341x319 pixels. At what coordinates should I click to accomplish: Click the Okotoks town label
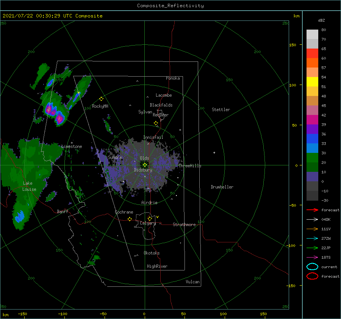click(152, 253)
